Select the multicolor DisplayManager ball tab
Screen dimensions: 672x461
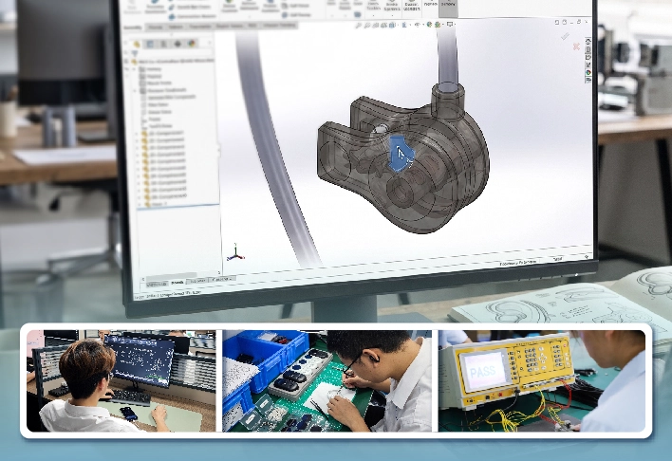(x=192, y=45)
